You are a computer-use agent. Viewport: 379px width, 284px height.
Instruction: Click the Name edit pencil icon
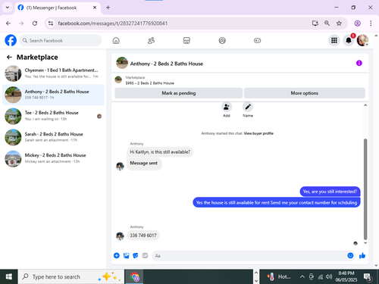(x=248, y=107)
